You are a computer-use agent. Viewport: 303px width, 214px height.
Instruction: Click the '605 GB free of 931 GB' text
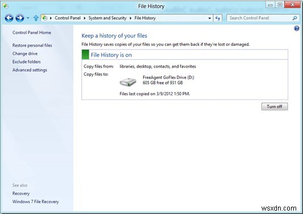pyautogui.click(x=163, y=83)
